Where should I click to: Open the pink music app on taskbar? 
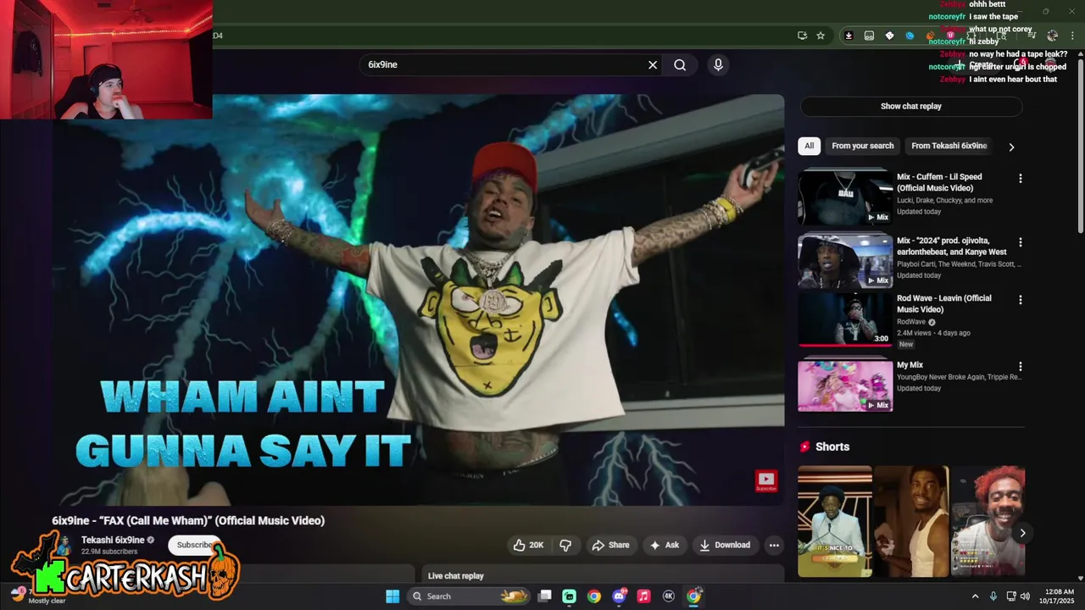pos(643,596)
